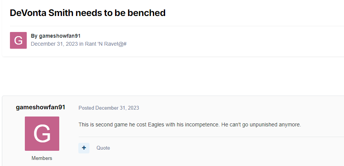Image resolution: width=344 pixels, height=166 pixels.
Task: Click the Members group label
Action: [x=42, y=158]
